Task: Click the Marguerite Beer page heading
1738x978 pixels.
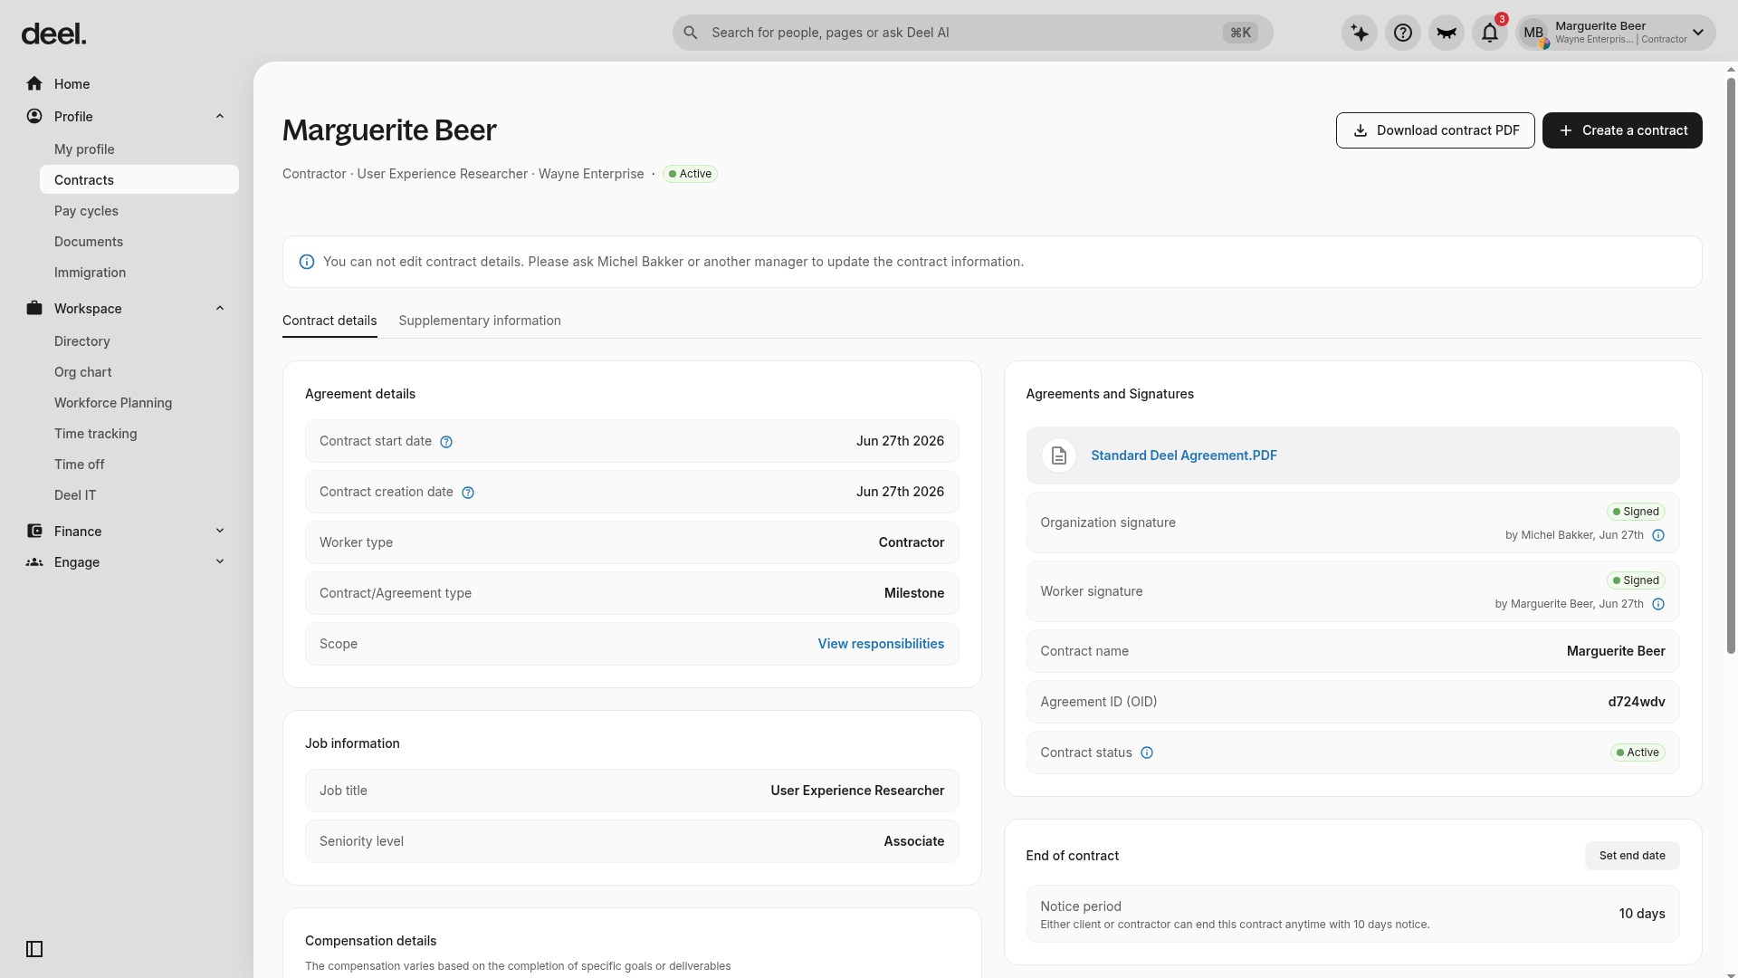Action: [389, 130]
